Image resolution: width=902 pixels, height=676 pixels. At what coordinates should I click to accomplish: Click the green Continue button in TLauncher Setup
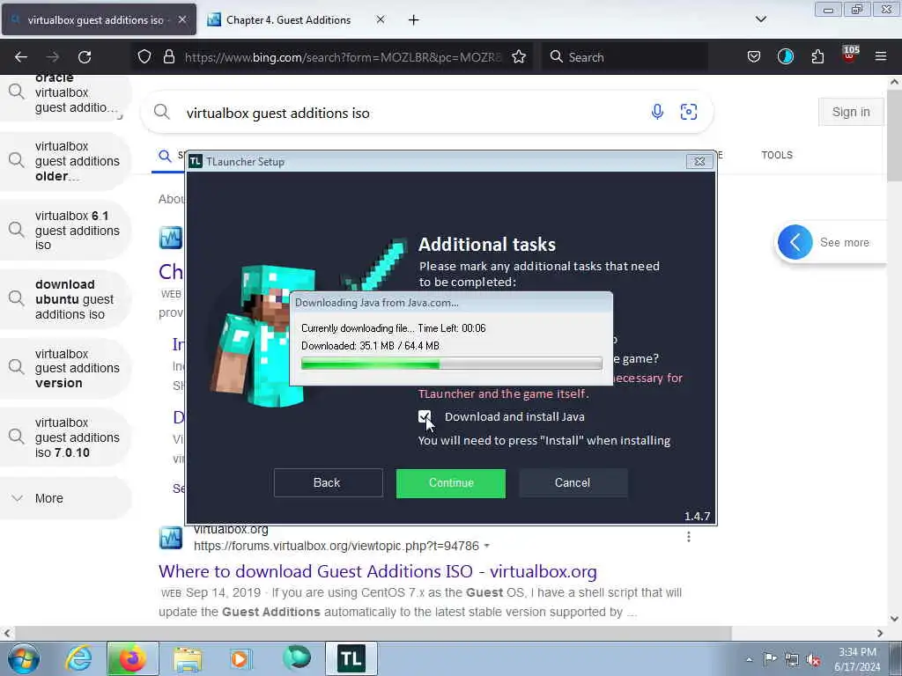pyautogui.click(x=450, y=483)
